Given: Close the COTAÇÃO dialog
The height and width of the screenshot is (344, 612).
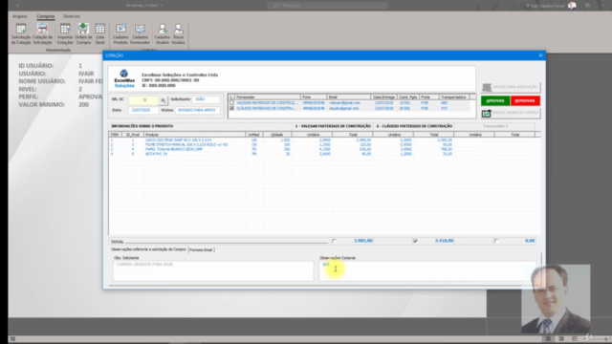Looking at the screenshot, I should [540, 55].
